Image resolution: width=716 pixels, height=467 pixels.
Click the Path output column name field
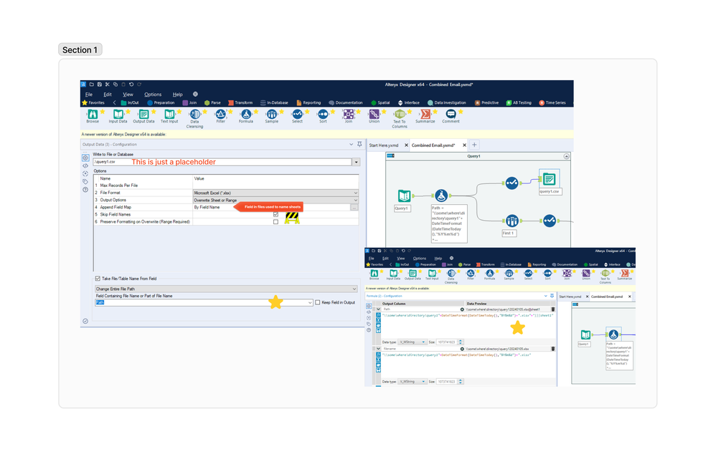[x=420, y=309]
